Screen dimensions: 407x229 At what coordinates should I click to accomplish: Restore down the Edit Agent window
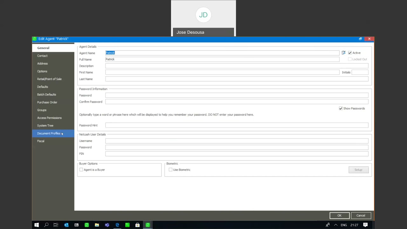coord(360,39)
